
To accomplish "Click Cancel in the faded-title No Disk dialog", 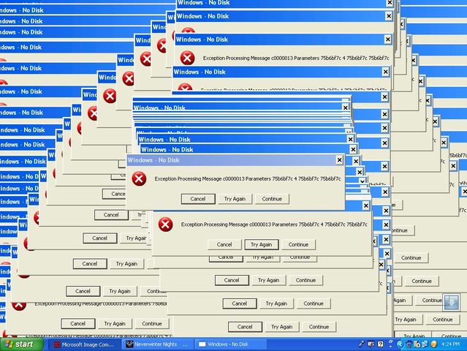I will (x=198, y=199).
